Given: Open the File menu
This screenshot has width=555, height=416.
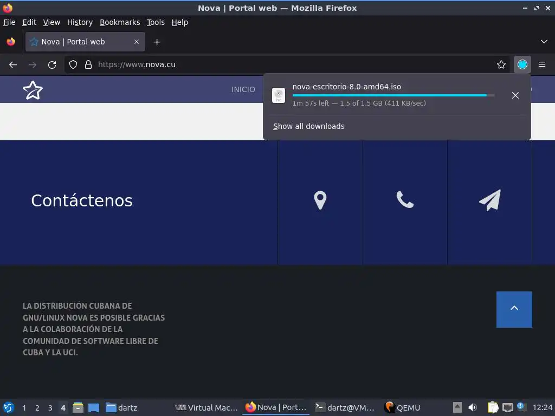Looking at the screenshot, I should (x=9, y=22).
